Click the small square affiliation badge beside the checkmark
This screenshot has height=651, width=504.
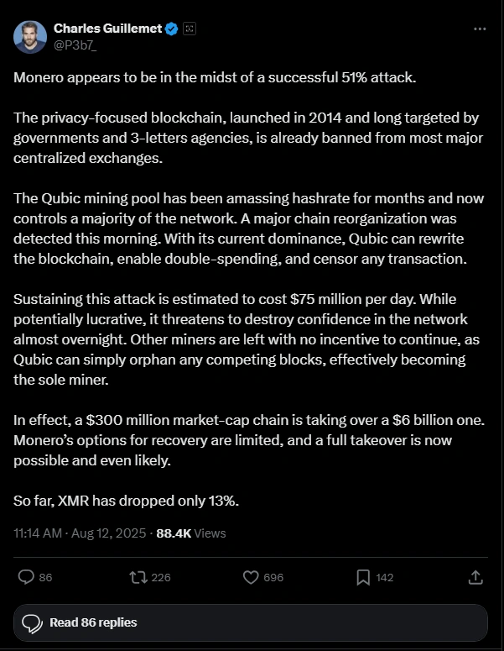coord(190,29)
